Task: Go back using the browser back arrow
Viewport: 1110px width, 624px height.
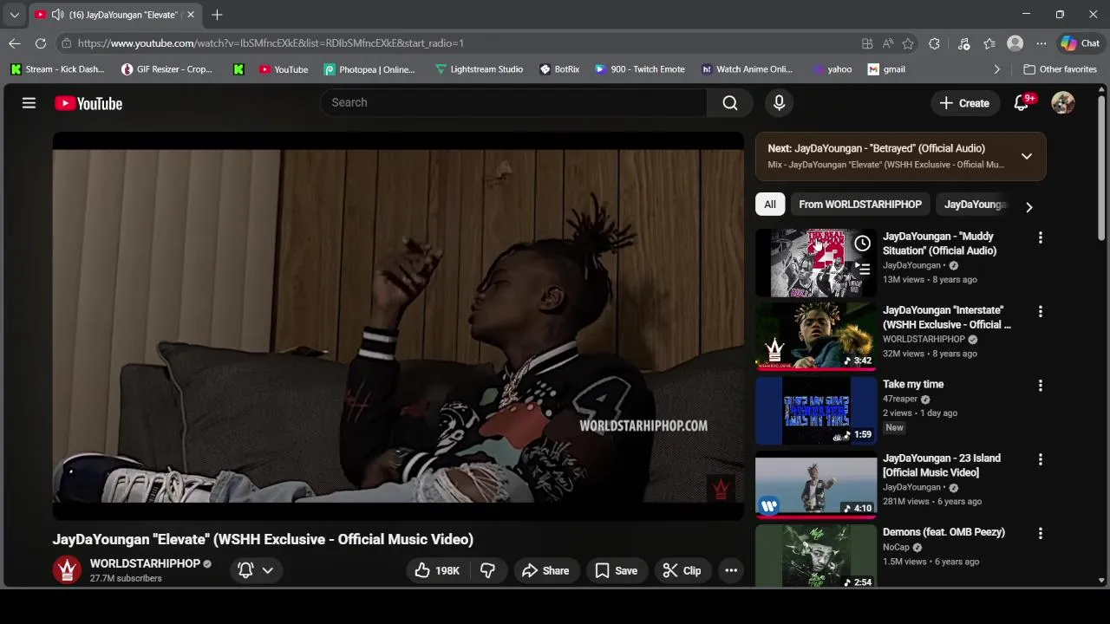Action: [x=15, y=43]
